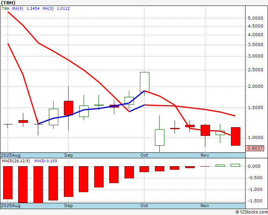
Task: Click the current price tag 0.9037
Action: coord(255,148)
